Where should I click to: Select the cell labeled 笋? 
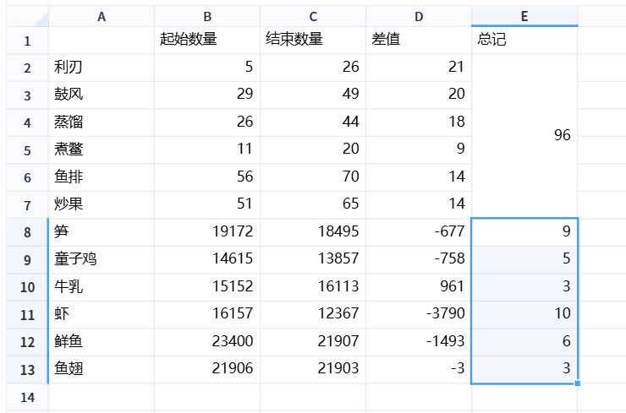[x=102, y=232]
